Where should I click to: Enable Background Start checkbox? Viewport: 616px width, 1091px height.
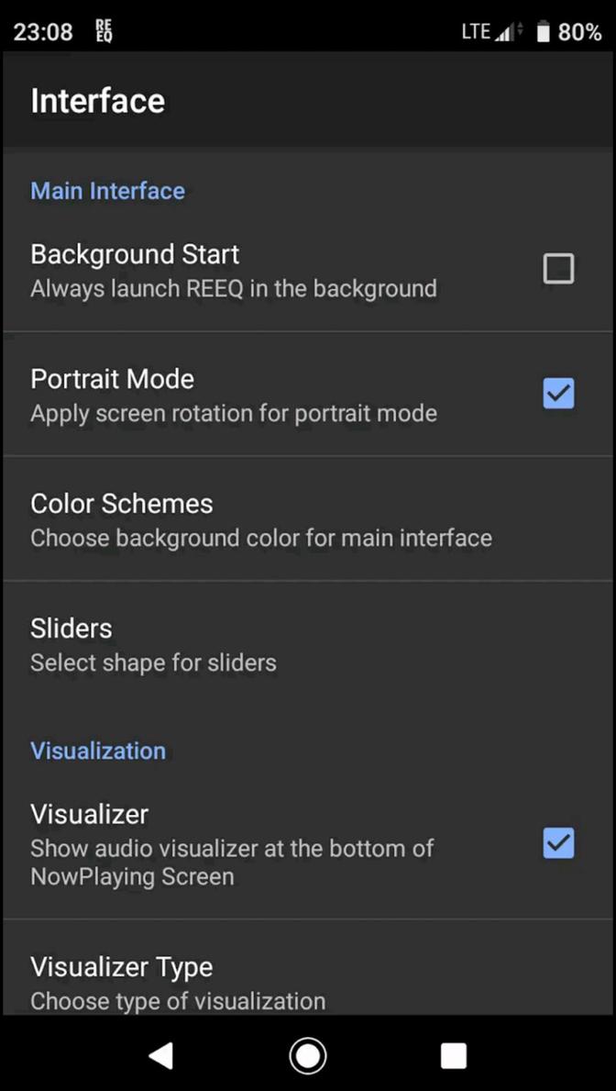click(x=558, y=268)
